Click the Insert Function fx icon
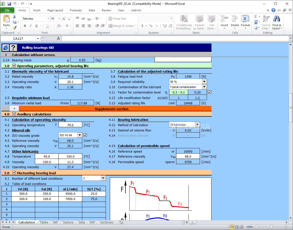 (x=58, y=38)
